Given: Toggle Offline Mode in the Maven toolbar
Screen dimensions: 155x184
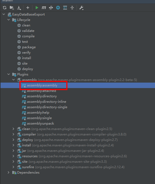Looking at the screenshot, I should tap(51, 8).
